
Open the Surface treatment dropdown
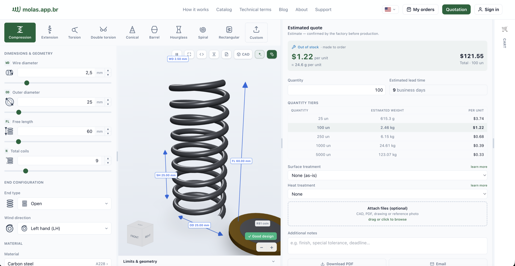pyautogui.click(x=387, y=175)
